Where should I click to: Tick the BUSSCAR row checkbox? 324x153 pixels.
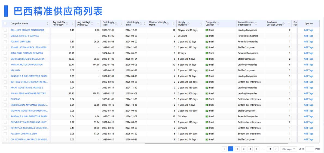pos(5,99)
